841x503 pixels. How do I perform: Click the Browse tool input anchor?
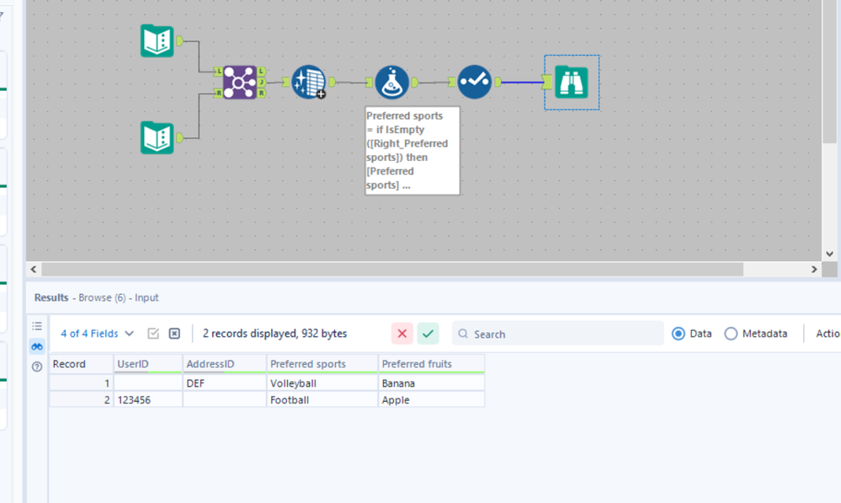pyautogui.click(x=547, y=82)
